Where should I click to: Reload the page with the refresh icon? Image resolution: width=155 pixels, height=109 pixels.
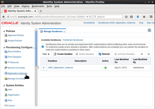point(90,17)
